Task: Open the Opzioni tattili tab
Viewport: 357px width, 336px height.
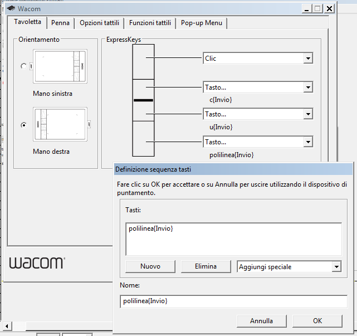Action: [x=99, y=23]
